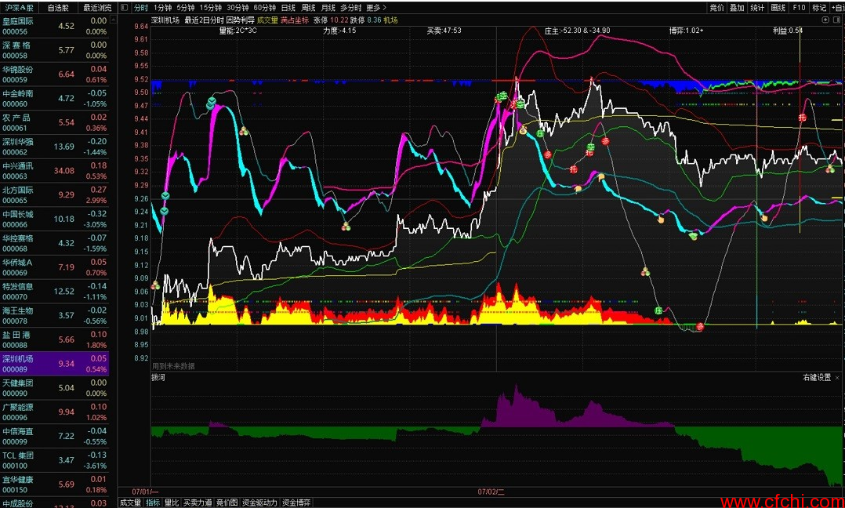The image size is (845, 508).
Task: Select 宜华健康 000150 in stock list
Action: point(54,484)
